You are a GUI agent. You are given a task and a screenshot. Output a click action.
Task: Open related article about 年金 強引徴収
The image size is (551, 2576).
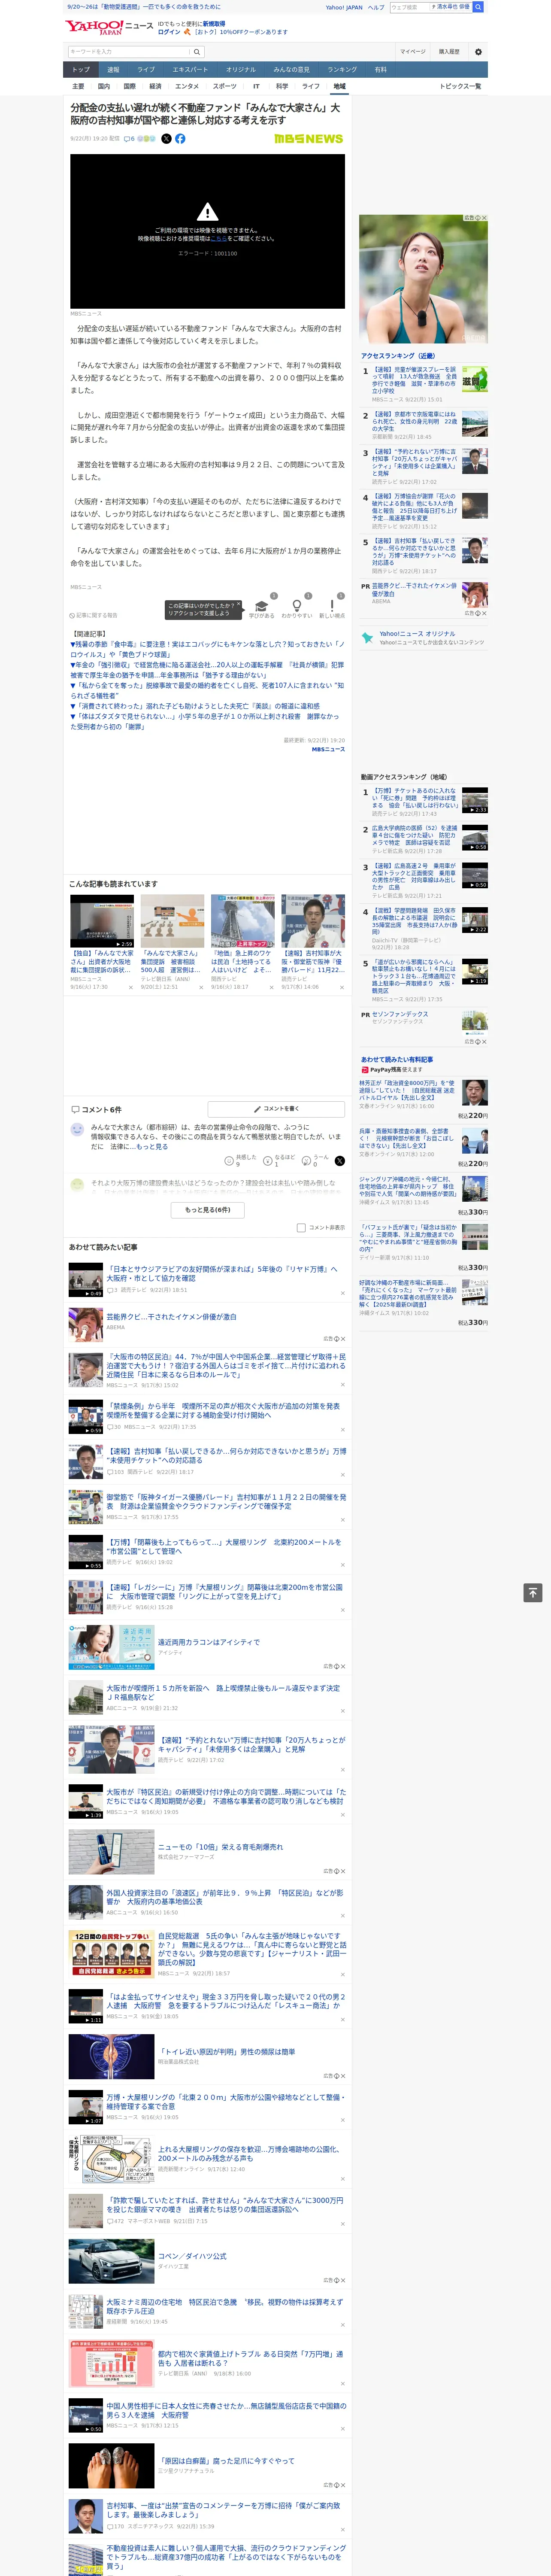pos(207,670)
